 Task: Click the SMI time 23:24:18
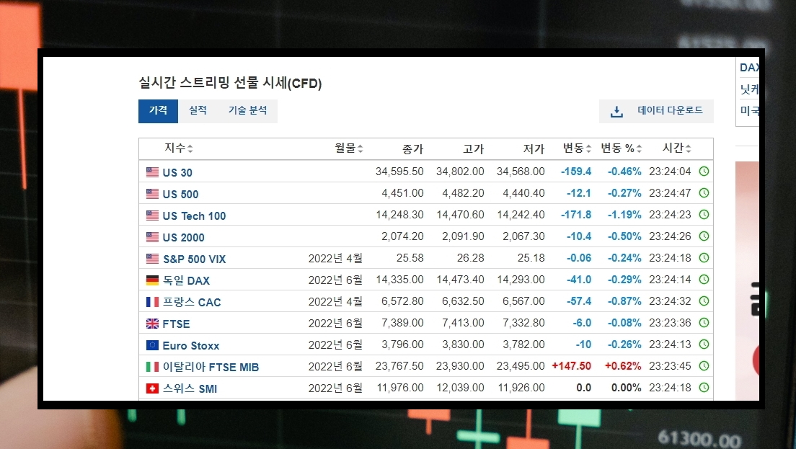pos(670,388)
